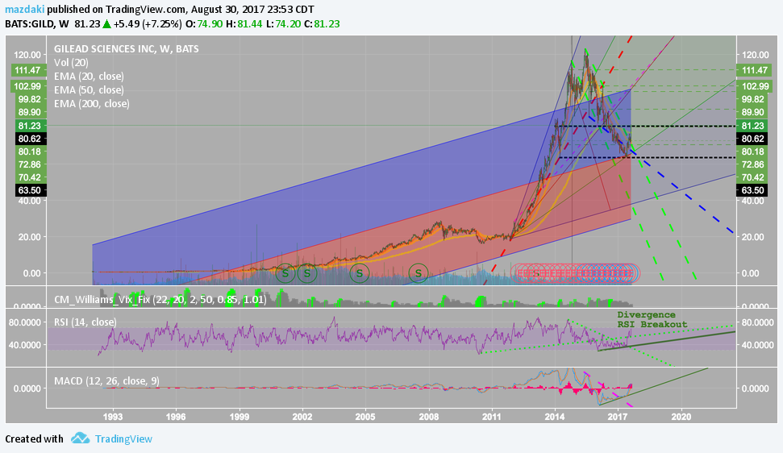The height and width of the screenshot is (453, 783).
Task: Click the Divergence RSI Breakout annotation
Action: (x=652, y=319)
